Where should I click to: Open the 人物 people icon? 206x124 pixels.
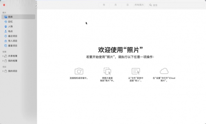point(5,26)
